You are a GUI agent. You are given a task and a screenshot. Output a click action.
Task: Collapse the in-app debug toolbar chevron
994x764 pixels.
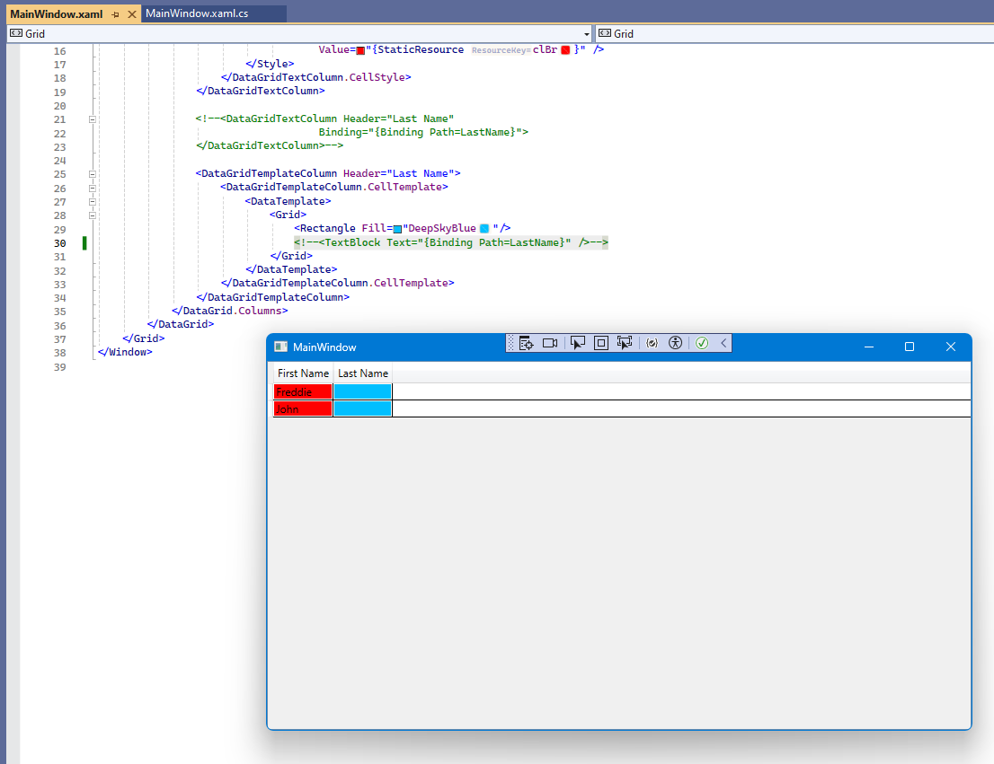[x=723, y=343]
